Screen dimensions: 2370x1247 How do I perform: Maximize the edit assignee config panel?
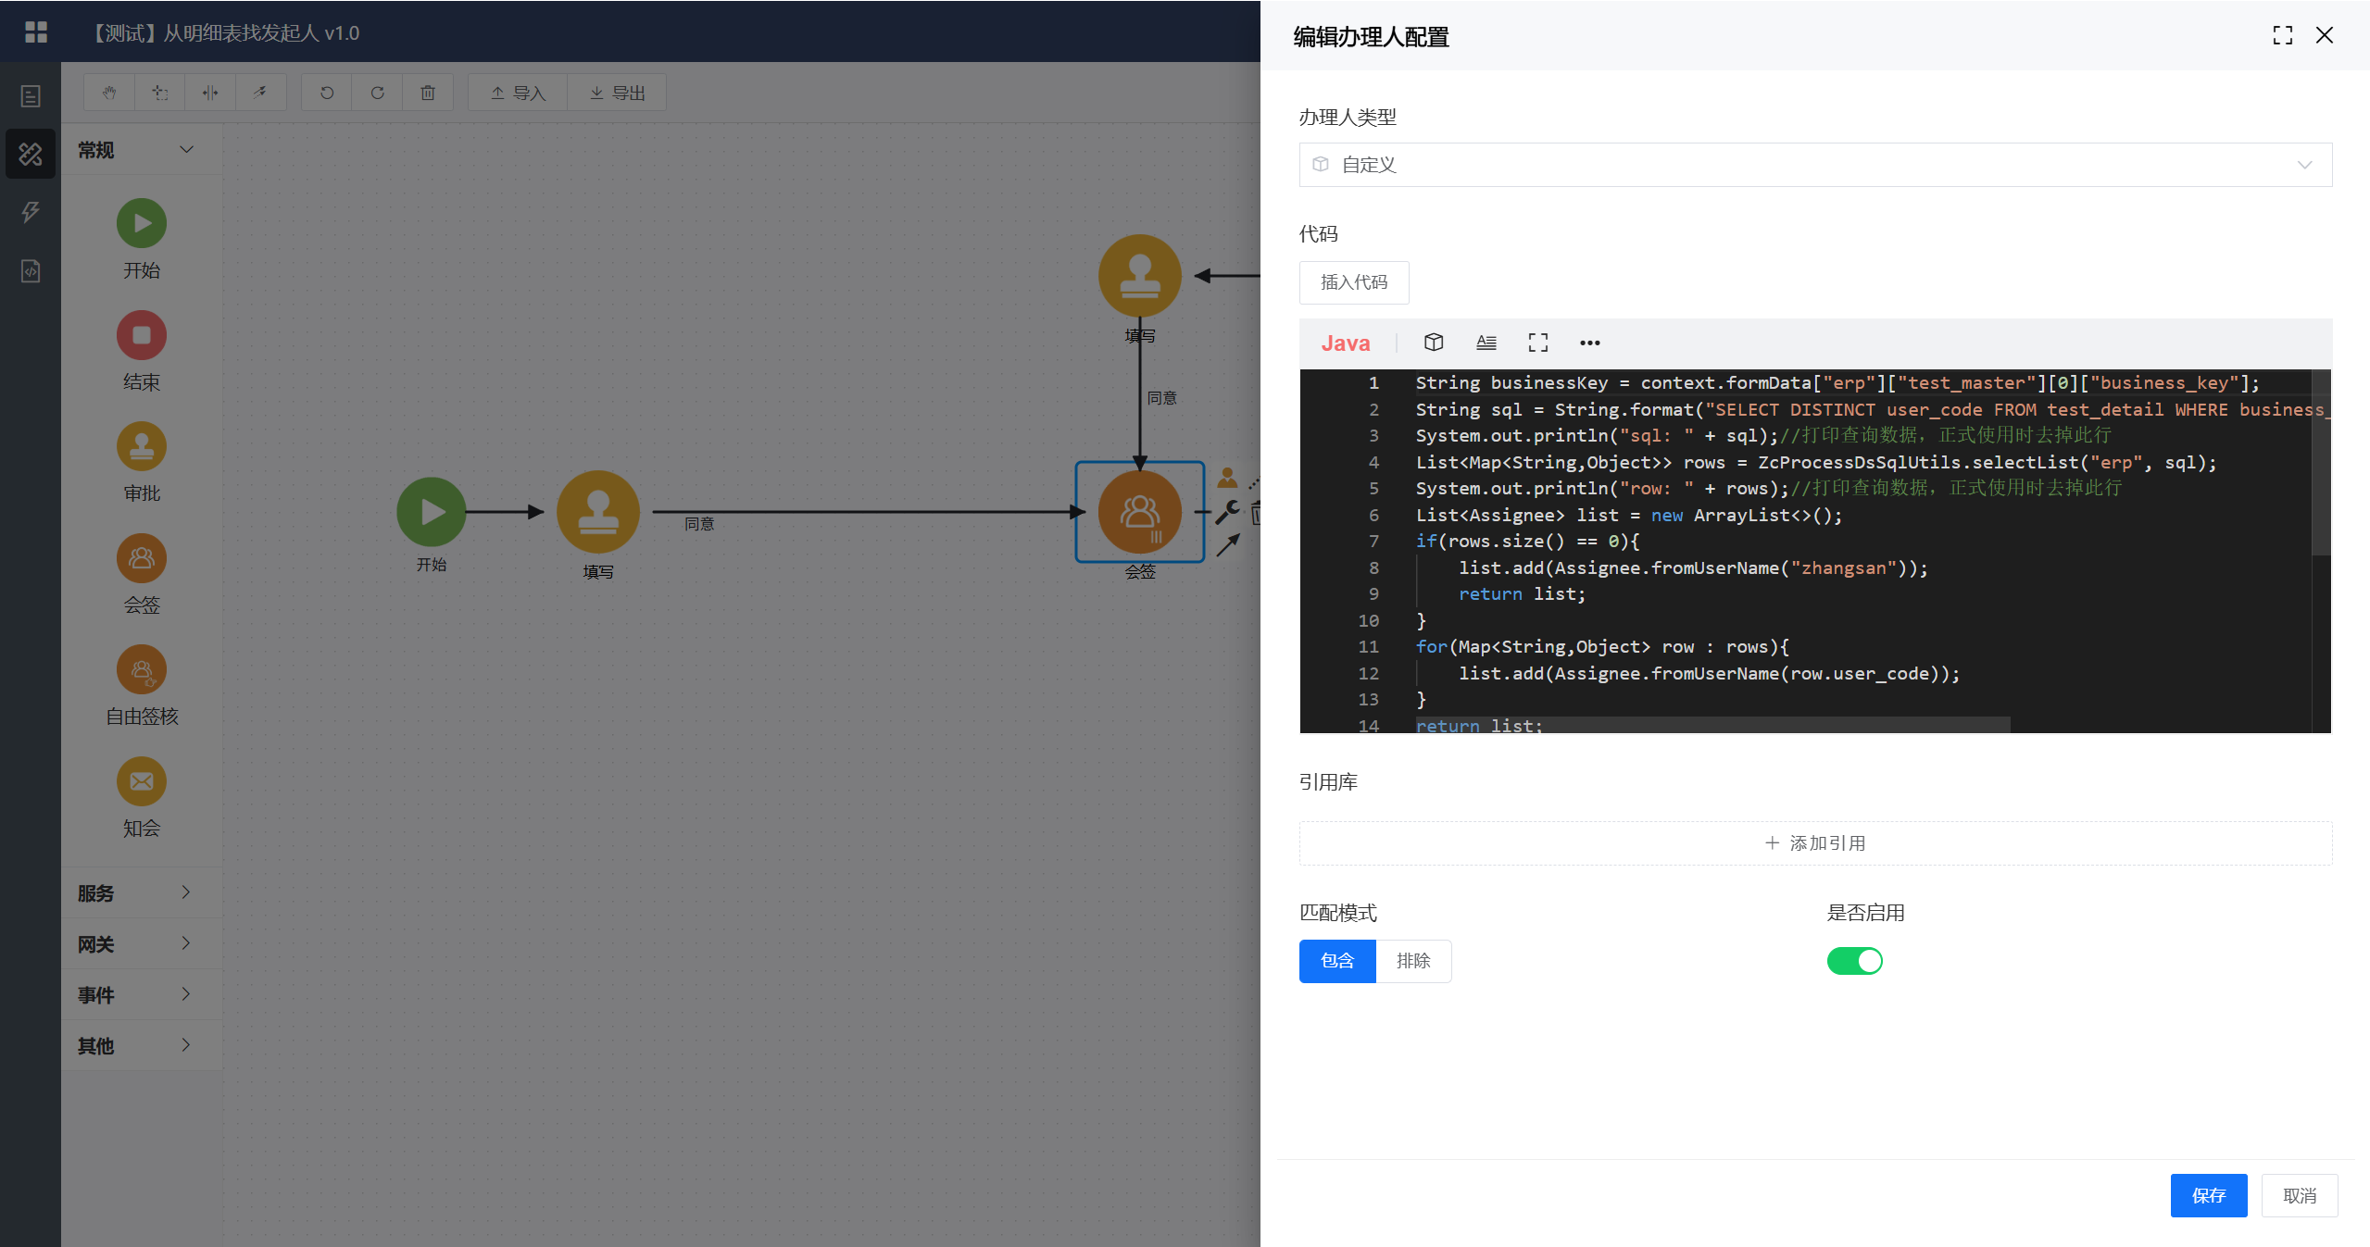pos(2282,35)
